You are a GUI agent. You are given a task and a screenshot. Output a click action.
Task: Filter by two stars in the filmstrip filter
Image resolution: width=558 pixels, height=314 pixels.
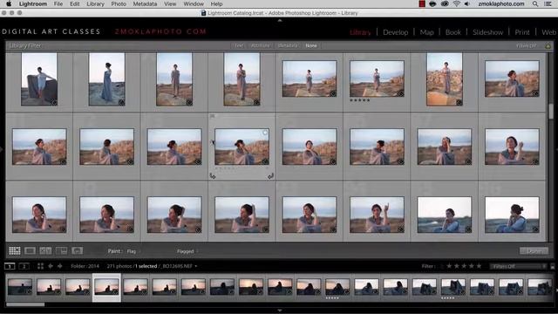[457, 266]
